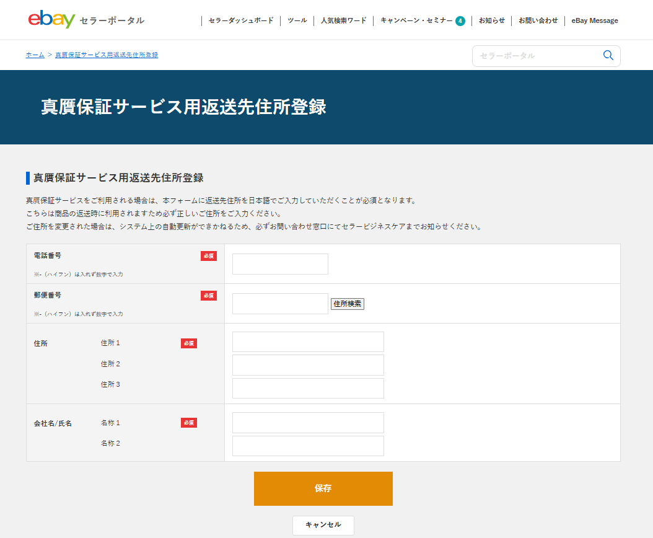Click the 電話番号 input field
Viewport: 653px width, 538px height.
click(279, 263)
